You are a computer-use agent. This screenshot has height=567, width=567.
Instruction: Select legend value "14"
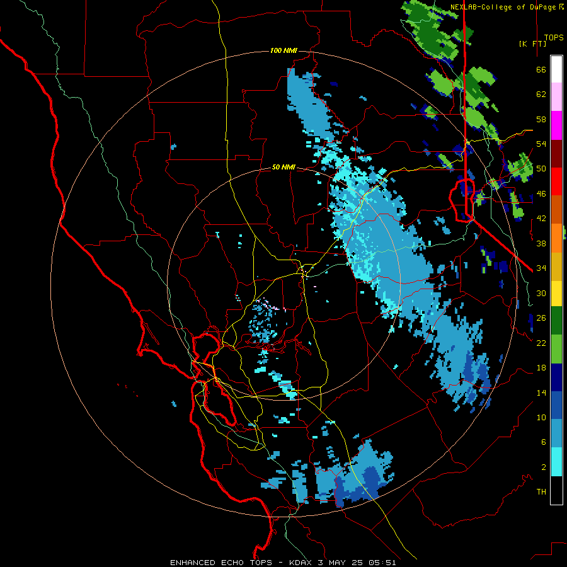click(x=541, y=392)
